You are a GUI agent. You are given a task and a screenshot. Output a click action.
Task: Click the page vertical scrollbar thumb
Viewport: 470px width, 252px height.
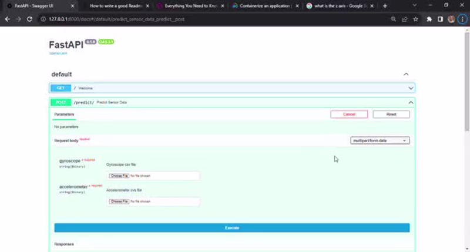point(467,81)
